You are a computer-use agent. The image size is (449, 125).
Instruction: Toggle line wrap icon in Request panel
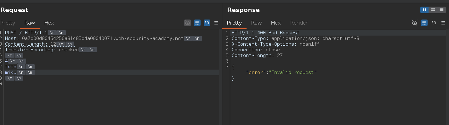tap(197, 23)
